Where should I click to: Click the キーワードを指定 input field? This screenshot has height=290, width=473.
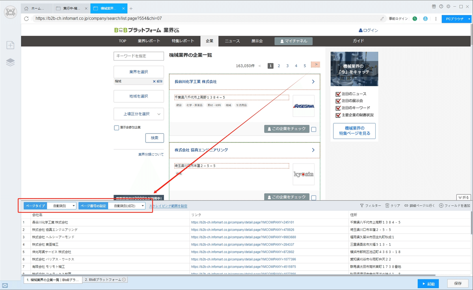point(138,56)
